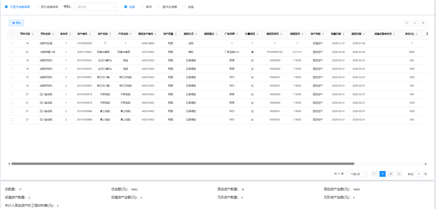Click the search icon above the table
The width and height of the screenshot is (436, 209).
(x=406, y=23)
